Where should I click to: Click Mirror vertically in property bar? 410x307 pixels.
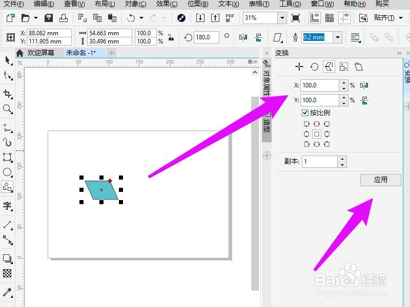pyautogui.click(x=258, y=37)
